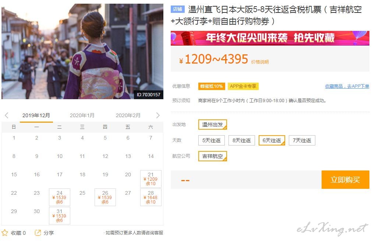Choose December 21 at ¥1209
The width and height of the screenshot is (372, 241).
(x=150, y=179)
